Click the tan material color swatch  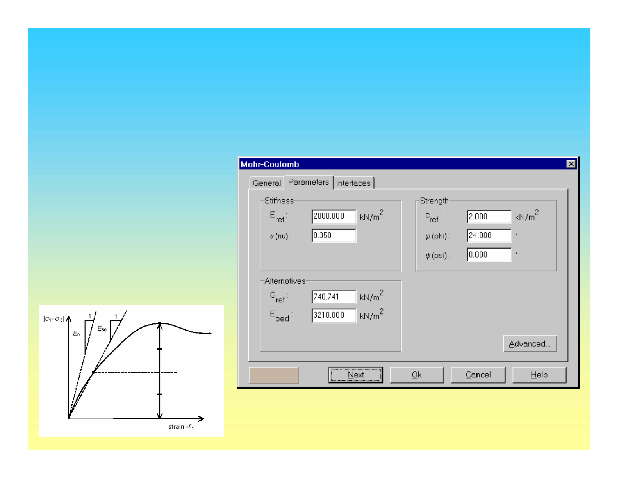click(274, 375)
